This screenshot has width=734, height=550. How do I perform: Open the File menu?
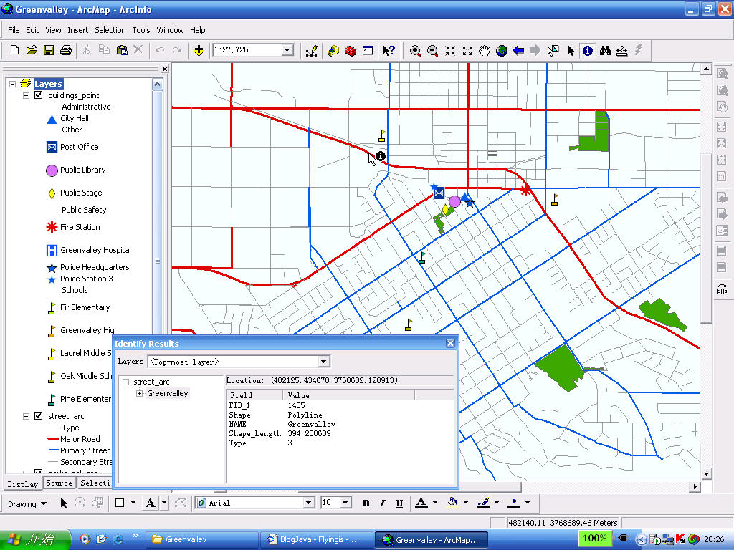[14, 30]
